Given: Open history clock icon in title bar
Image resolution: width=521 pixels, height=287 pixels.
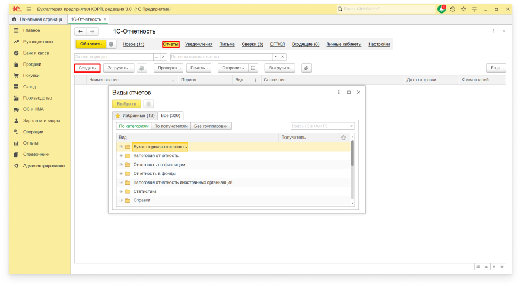Looking at the screenshot, I should click(453, 9).
